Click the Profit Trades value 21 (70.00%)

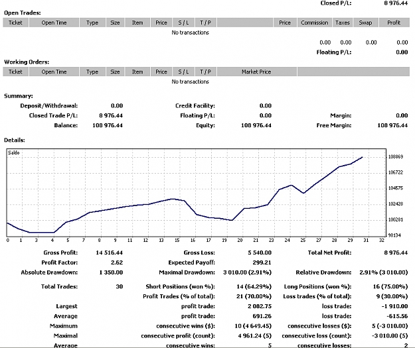tap(254, 296)
